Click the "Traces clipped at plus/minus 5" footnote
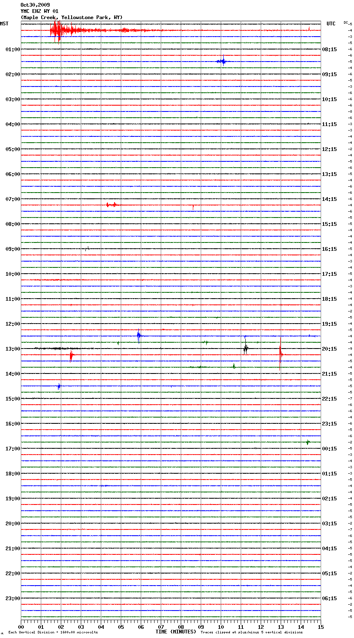 252,633
